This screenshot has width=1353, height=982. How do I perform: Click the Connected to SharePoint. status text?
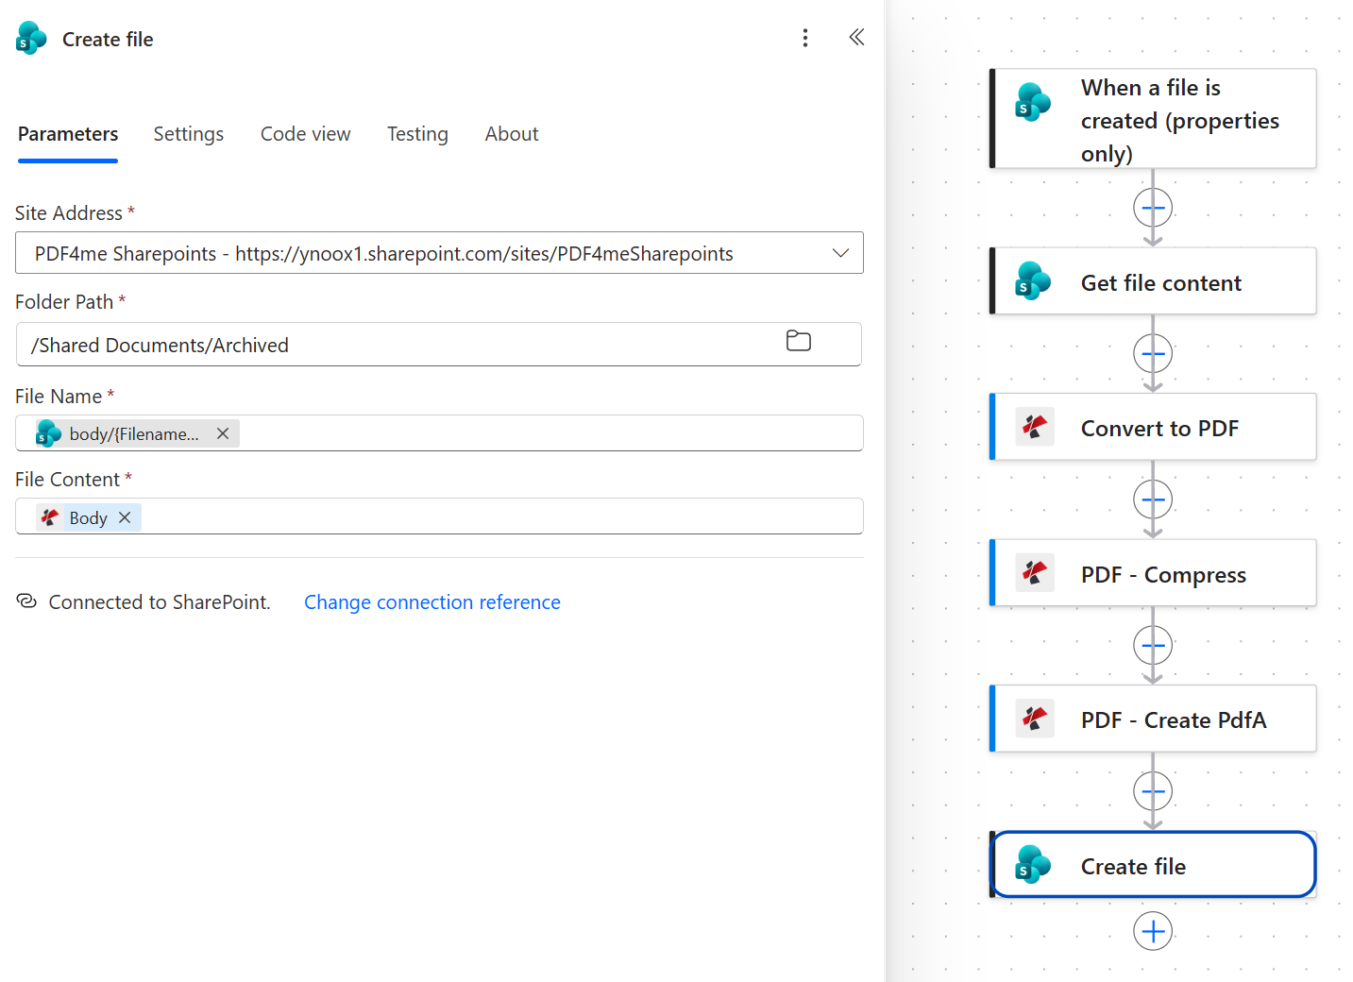(160, 602)
